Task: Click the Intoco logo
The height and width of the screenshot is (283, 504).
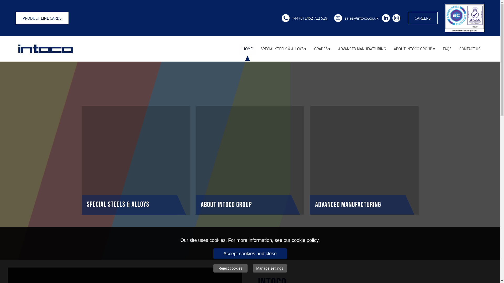Action: (x=46, y=49)
